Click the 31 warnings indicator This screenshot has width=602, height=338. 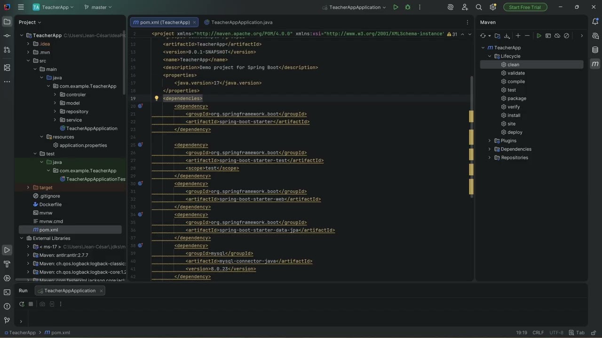pos(452,34)
